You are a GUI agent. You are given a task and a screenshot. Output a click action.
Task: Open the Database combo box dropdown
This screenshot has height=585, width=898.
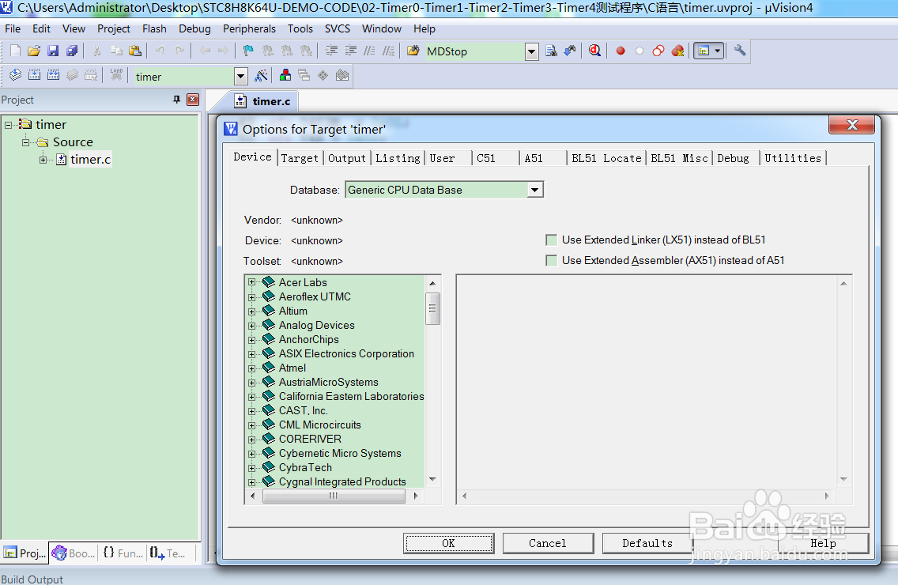coord(534,190)
